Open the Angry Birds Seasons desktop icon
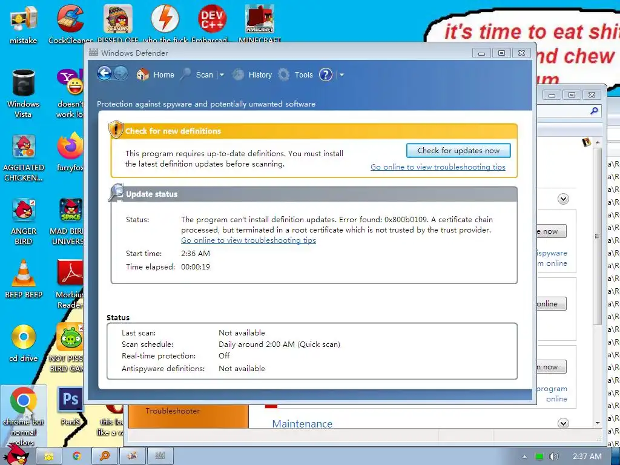Image resolution: width=620 pixels, height=465 pixels. [x=118, y=24]
